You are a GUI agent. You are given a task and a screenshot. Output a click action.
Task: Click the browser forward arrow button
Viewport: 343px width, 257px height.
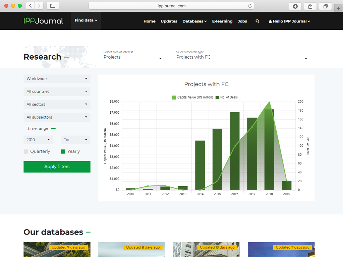[x=39, y=6]
